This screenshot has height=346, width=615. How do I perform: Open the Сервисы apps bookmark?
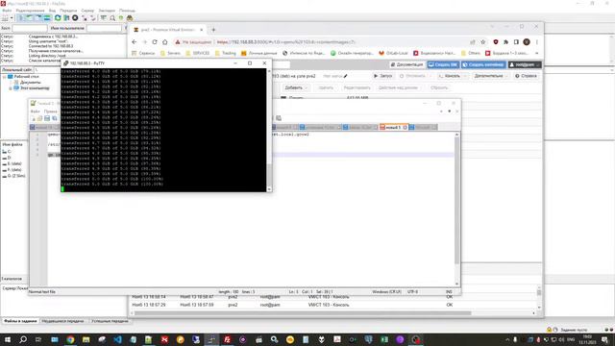tap(143, 53)
